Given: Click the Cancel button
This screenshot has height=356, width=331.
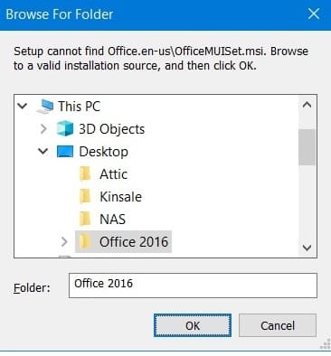Looking at the screenshot, I should (278, 325).
